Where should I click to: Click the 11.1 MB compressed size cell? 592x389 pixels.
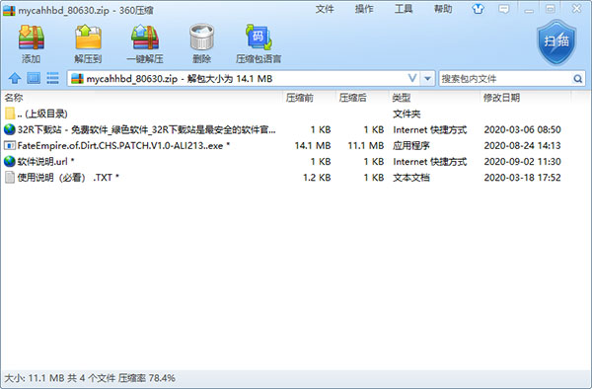click(366, 145)
